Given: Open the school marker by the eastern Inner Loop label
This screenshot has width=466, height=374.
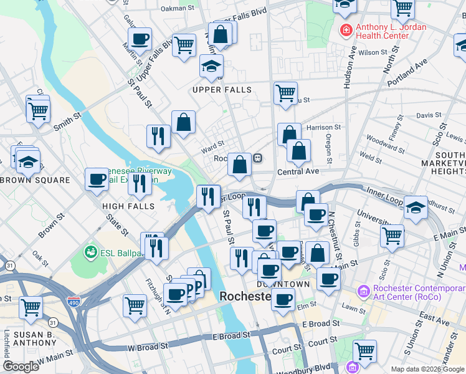Looking at the screenshot, I should 416,208.
